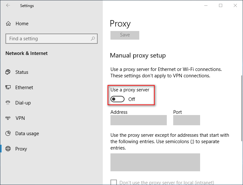243x185 pixels.
Task: Minimize the Settings window
Action: [206, 5]
